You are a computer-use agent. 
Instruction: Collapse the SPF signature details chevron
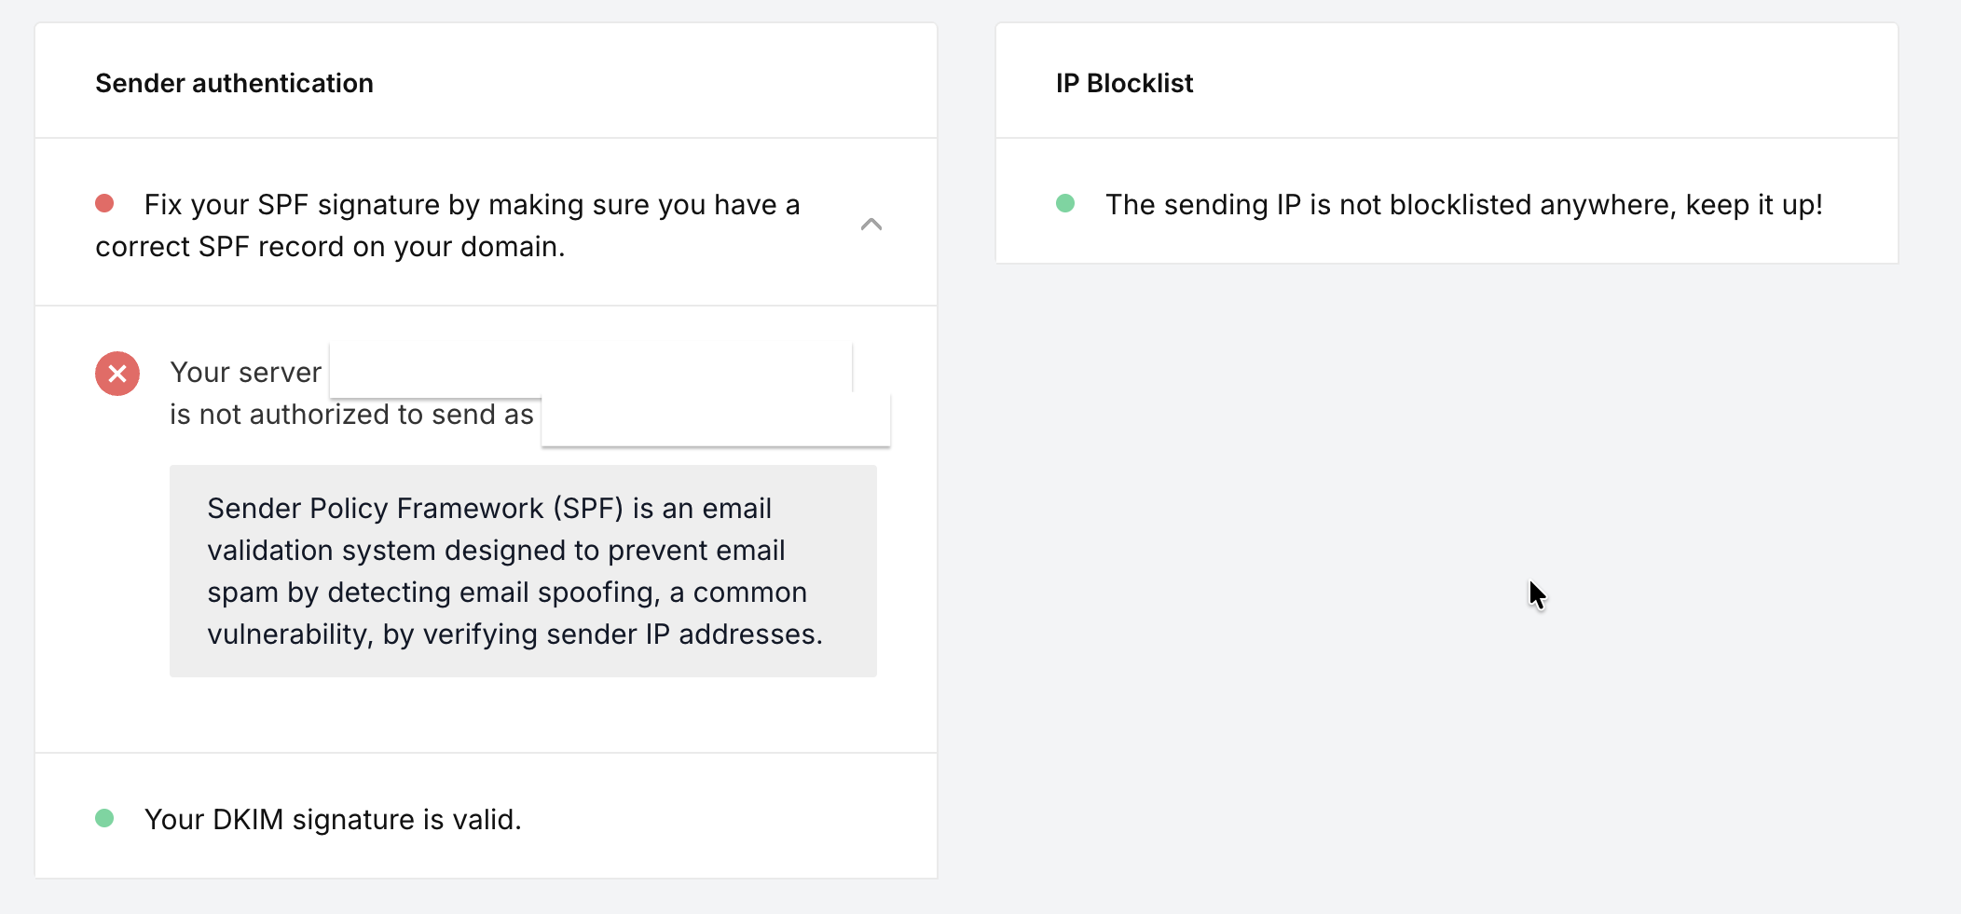click(x=871, y=225)
